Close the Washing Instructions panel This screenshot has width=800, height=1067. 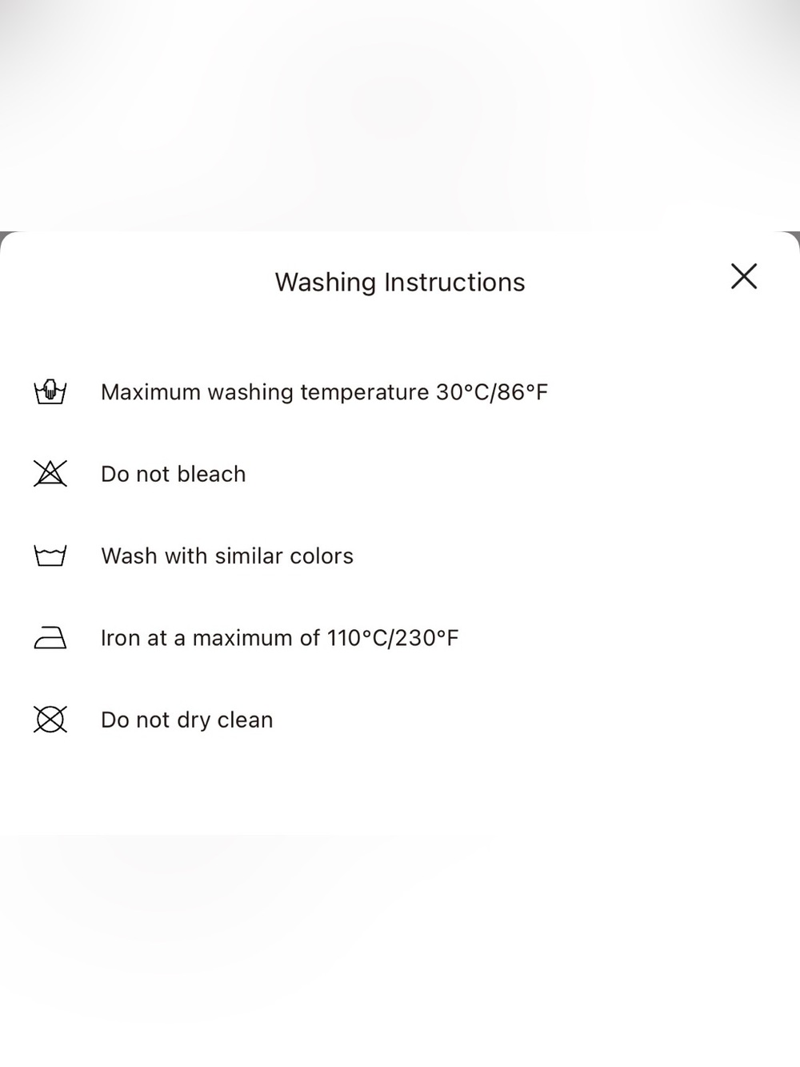pos(744,276)
